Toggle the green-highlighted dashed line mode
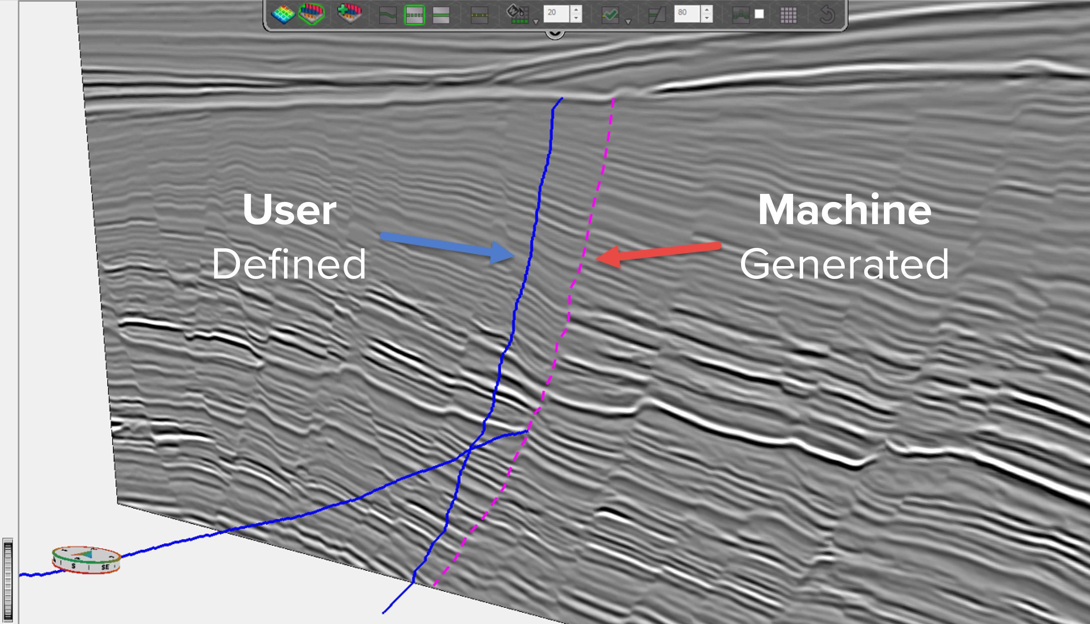Viewport: 1090px width, 624px height. 414,15
